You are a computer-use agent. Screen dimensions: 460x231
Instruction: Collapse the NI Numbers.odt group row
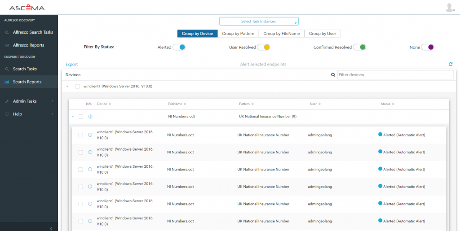pos(73,117)
